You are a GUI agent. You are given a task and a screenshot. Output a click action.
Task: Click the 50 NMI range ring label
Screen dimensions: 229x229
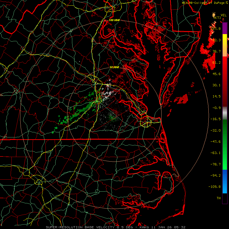[x=114, y=67]
